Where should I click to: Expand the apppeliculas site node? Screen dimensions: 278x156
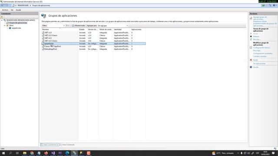point(7,28)
